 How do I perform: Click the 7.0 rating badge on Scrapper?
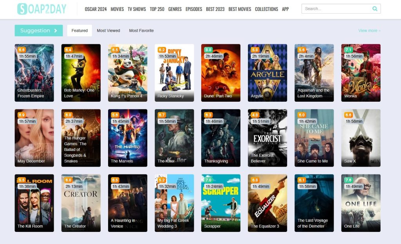[x=208, y=180]
